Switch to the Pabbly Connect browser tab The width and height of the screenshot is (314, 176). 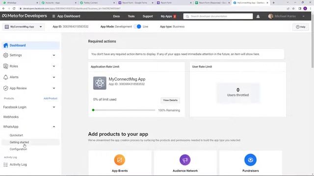[97, 3]
